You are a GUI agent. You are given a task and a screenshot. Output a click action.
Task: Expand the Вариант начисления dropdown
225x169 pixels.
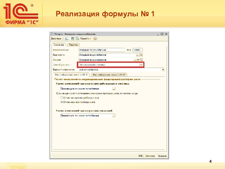(x=163, y=70)
